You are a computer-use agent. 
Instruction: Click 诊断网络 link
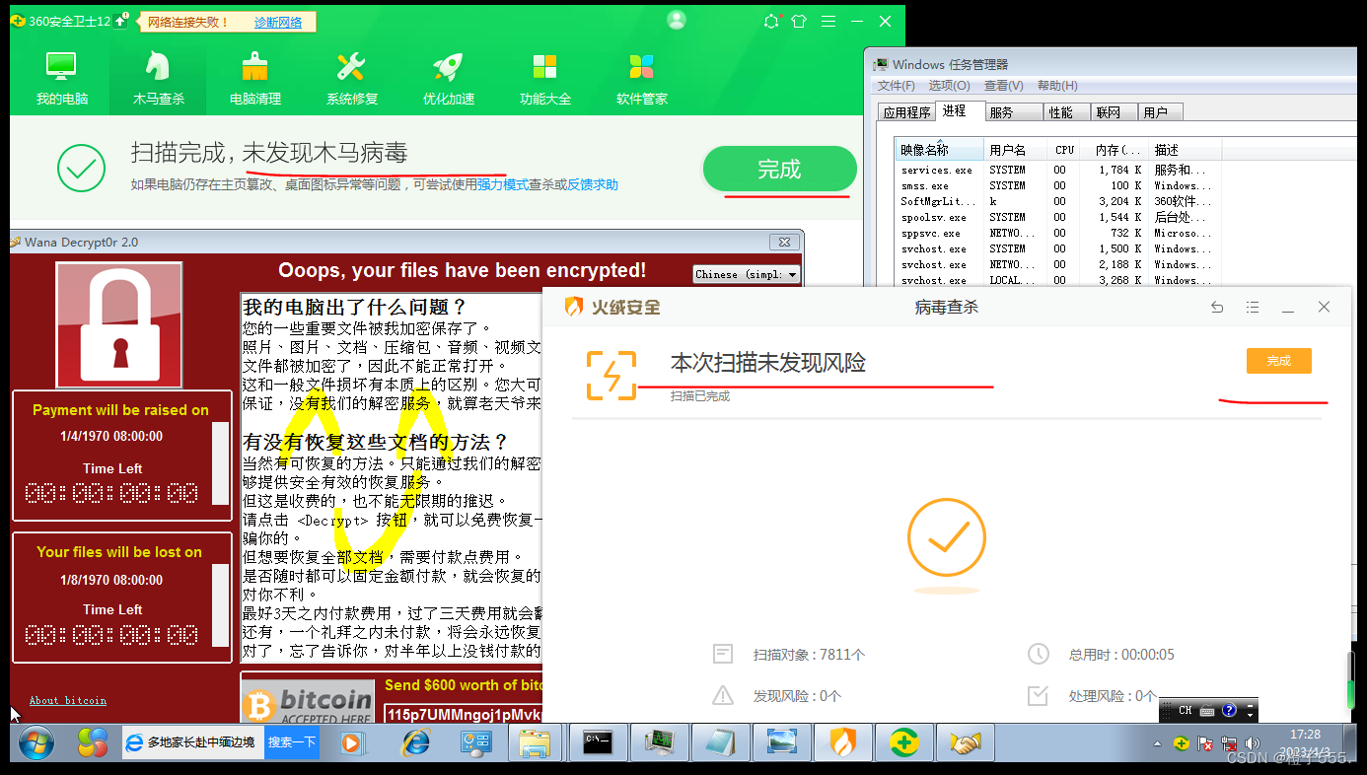click(x=278, y=22)
